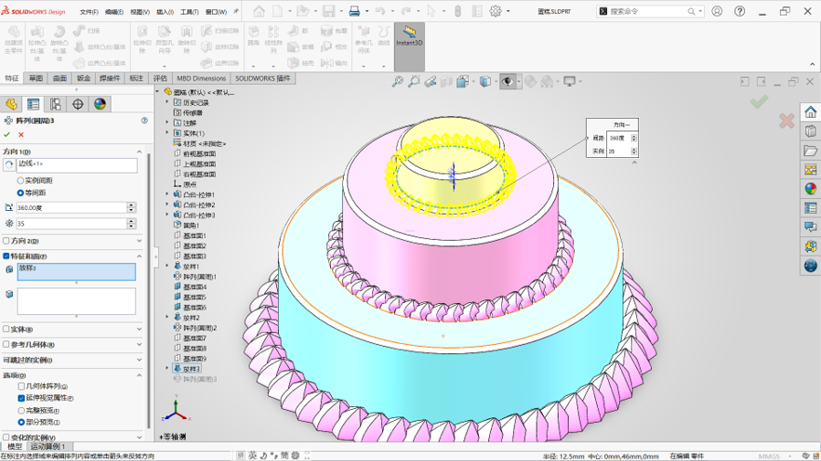Viewport: 821px width, 461px height.
Task: Open the appearances sphere in task pane
Action: [811, 189]
